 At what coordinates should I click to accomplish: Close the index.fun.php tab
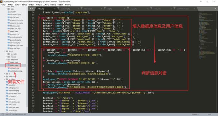tap(78, 9)
